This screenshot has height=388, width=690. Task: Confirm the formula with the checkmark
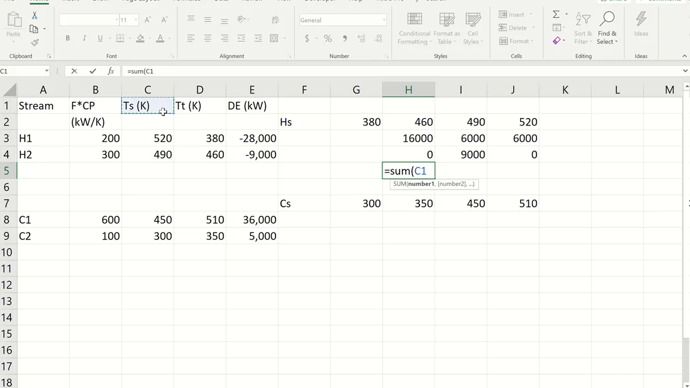point(93,71)
